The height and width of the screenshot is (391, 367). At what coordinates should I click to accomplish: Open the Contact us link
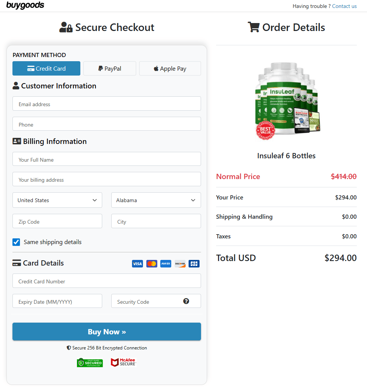(x=344, y=6)
